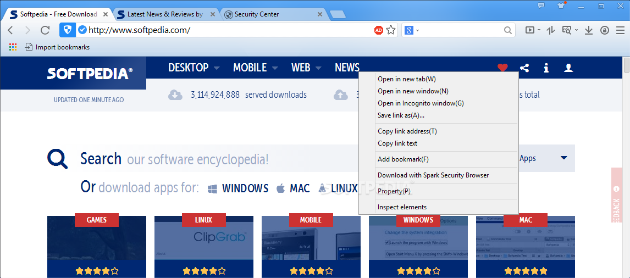Open the hamburger main menu

(x=620, y=30)
